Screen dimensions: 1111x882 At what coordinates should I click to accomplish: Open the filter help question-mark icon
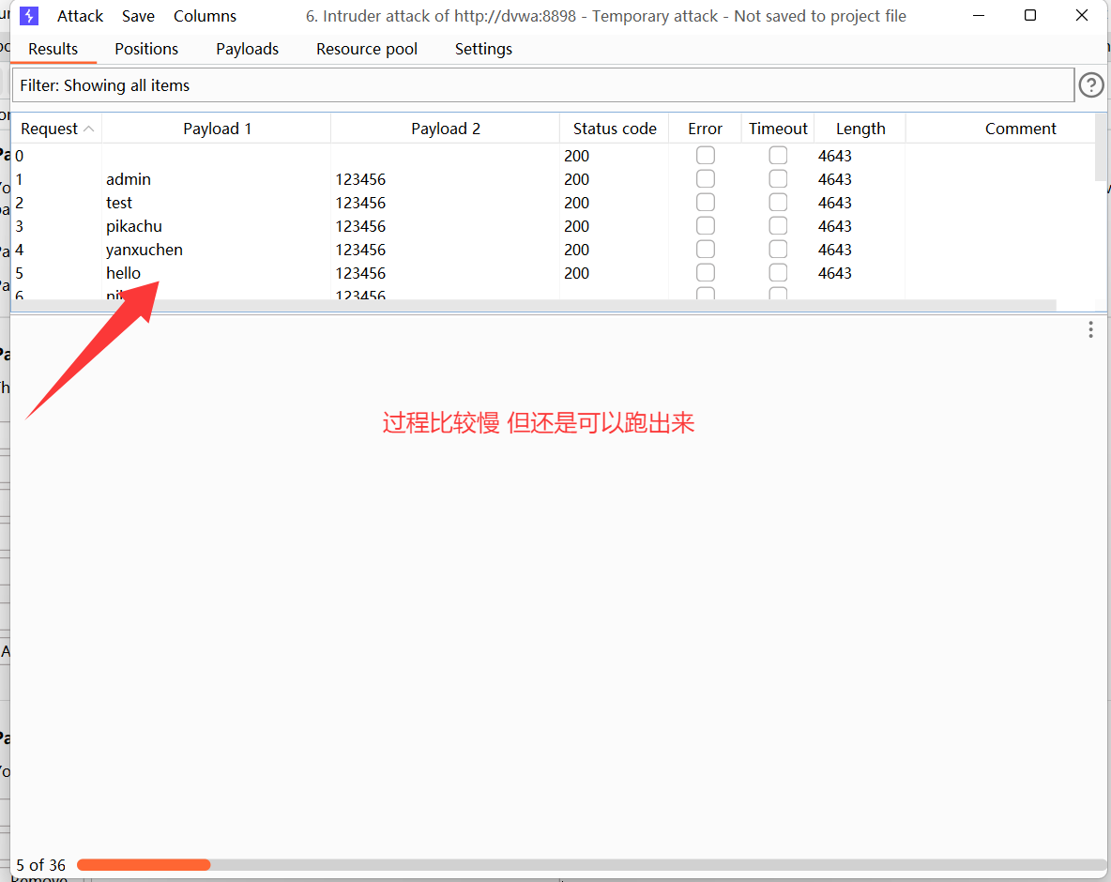1091,85
